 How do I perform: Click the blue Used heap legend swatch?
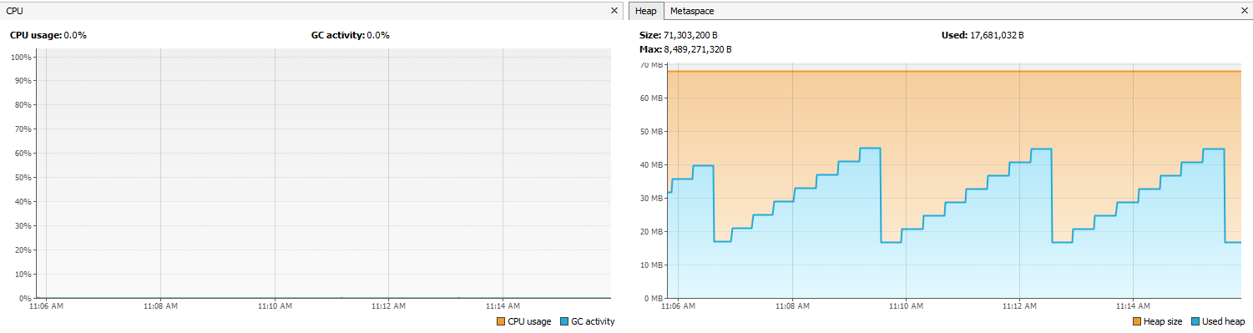1194,322
